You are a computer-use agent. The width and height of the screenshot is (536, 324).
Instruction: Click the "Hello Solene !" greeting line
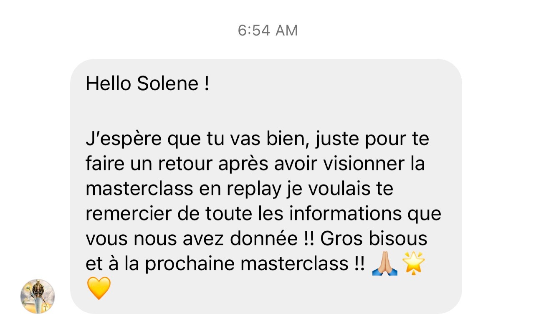pos(147,84)
